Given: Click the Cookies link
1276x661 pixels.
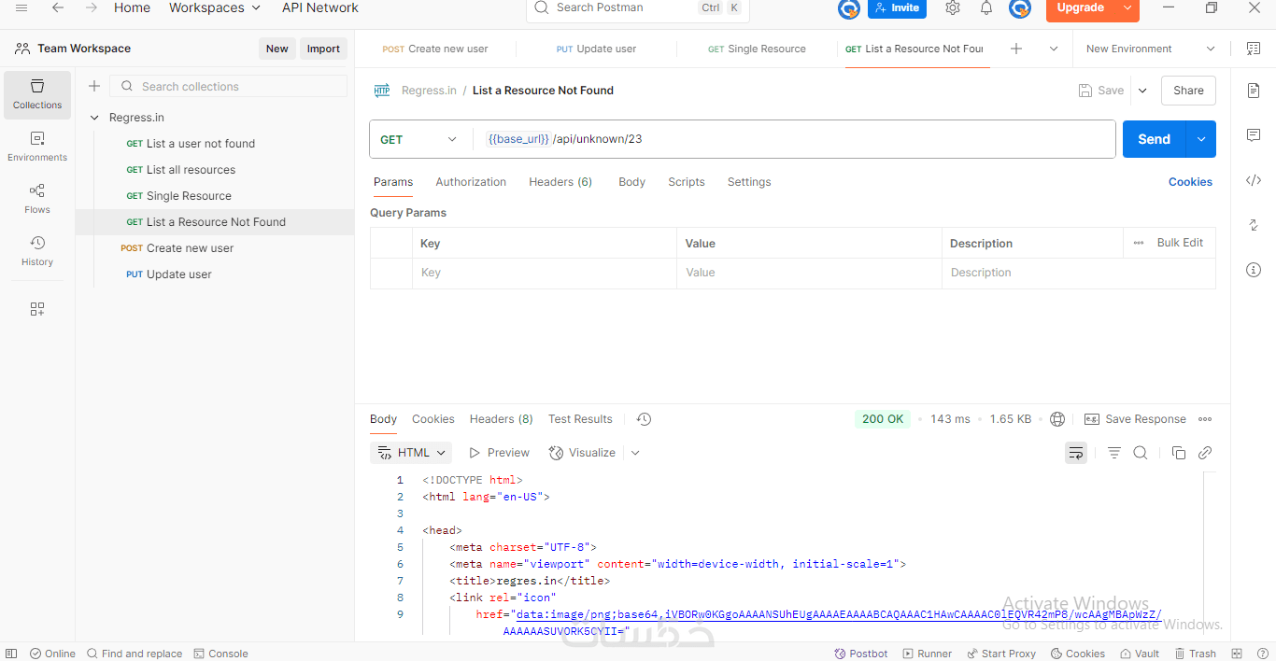Looking at the screenshot, I should click(1190, 182).
